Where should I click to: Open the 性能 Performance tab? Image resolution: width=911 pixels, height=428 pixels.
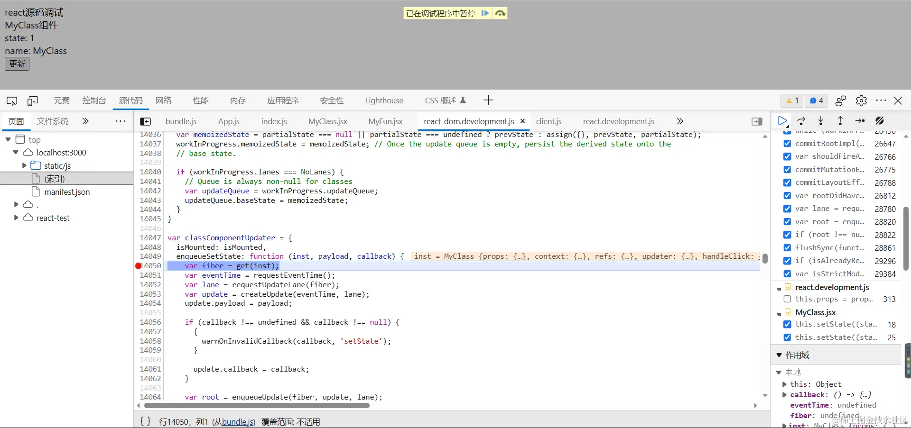point(201,100)
